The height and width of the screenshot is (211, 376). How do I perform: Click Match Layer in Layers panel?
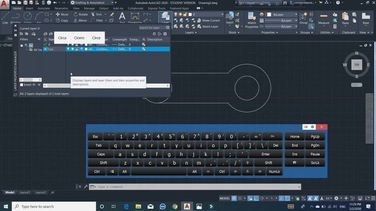[x=207, y=26]
